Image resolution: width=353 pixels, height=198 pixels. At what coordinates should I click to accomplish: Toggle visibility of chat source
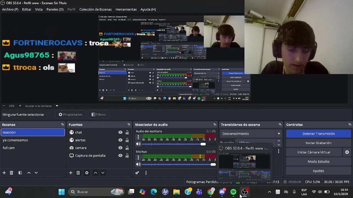[120, 132]
